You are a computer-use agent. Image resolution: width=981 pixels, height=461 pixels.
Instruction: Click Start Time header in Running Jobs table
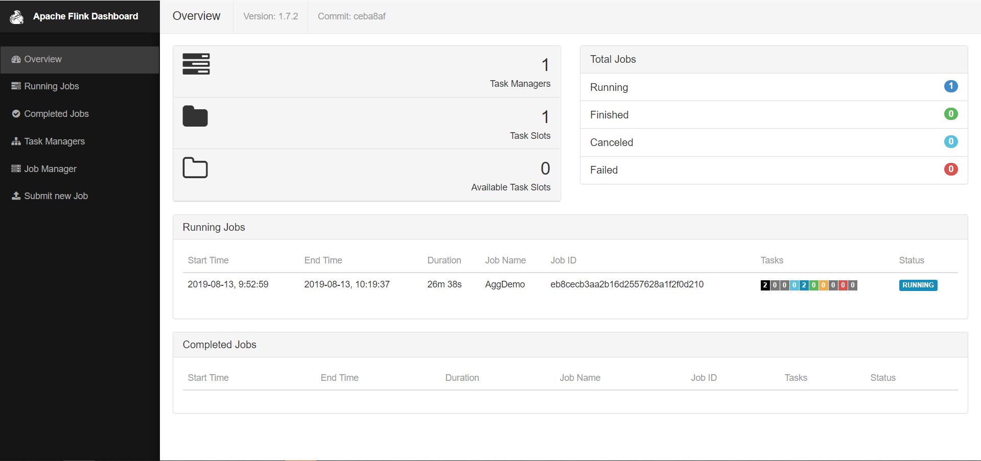(208, 260)
